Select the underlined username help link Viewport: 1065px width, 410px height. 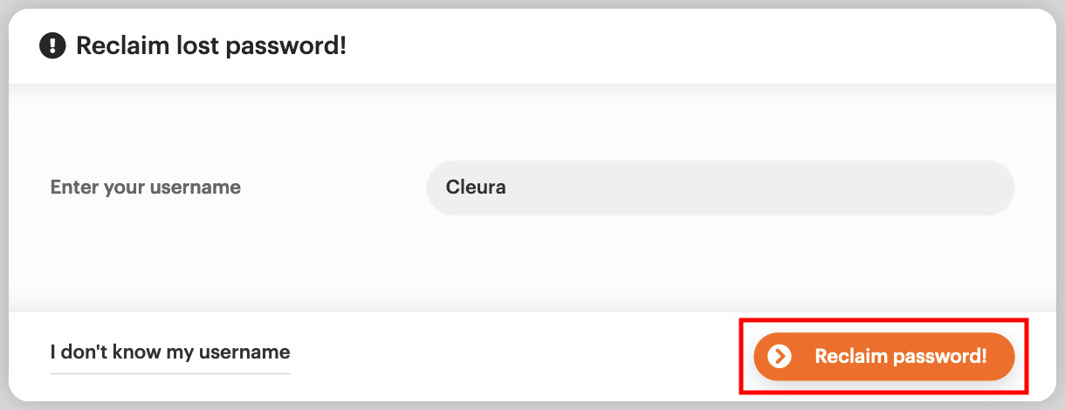tap(169, 352)
